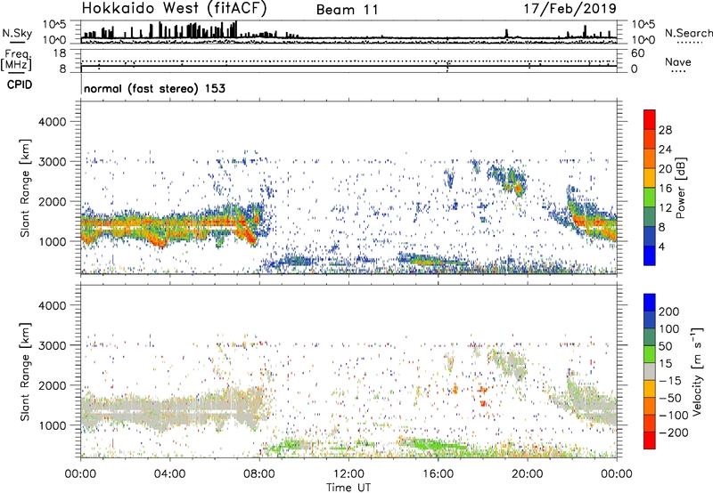The image size is (713, 493).
Task: Click the '18' tick on the frequency axis
Action: click(60, 53)
